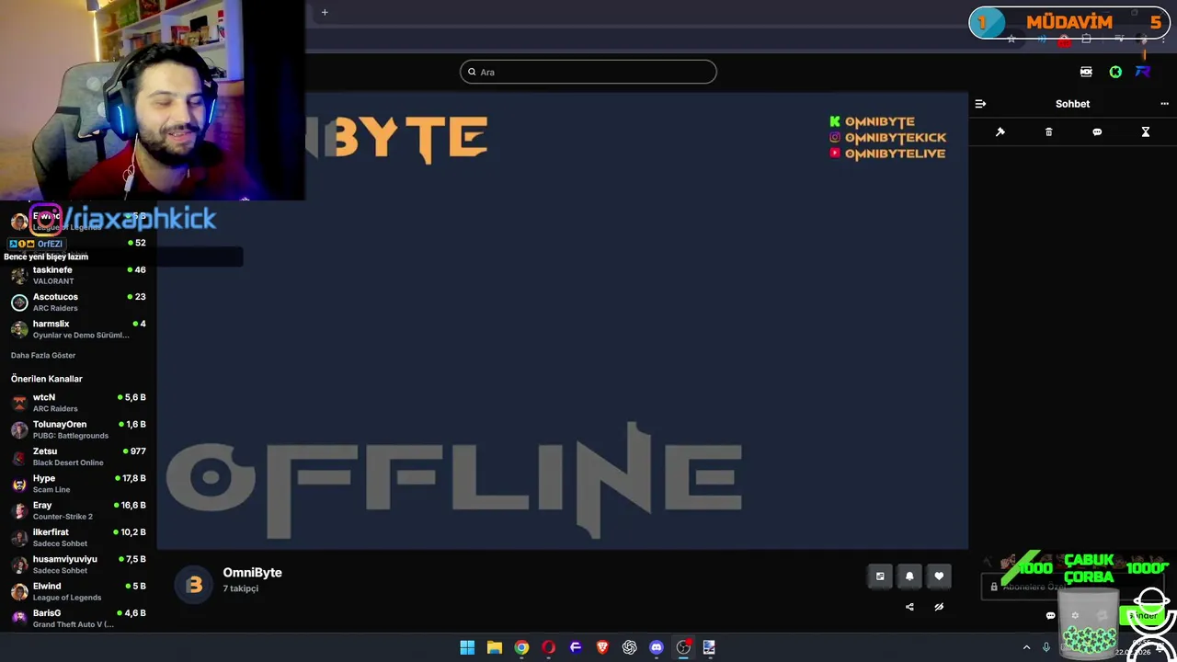The image size is (1177, 662).
Task: Click "Daha Fazla Göster" in the sidebar
Action: pos(43,355)
